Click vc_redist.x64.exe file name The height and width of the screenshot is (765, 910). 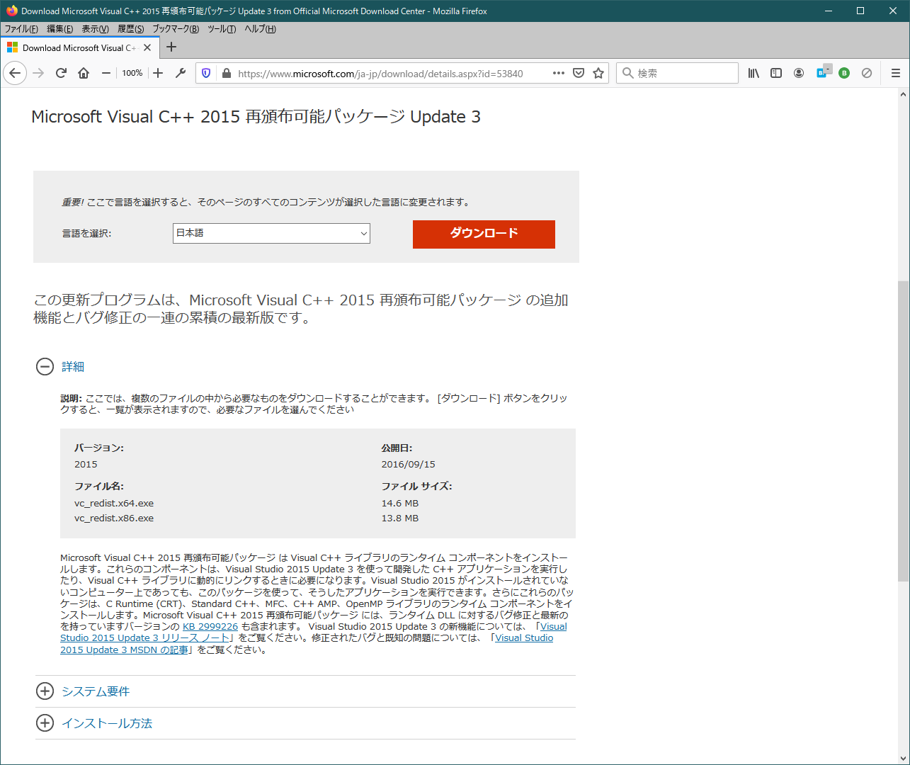coord(114,503)
